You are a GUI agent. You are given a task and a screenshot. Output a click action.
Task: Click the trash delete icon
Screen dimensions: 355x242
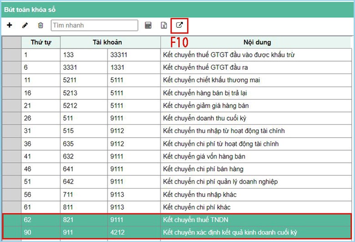[x=41, y=26]
